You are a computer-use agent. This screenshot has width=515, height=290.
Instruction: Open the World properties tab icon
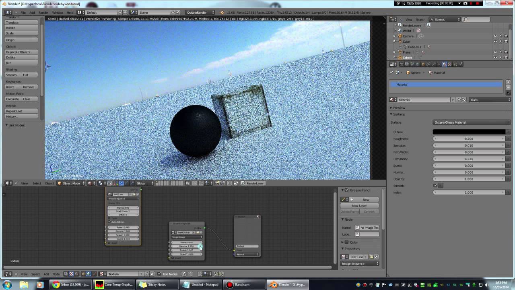point(417,64)
